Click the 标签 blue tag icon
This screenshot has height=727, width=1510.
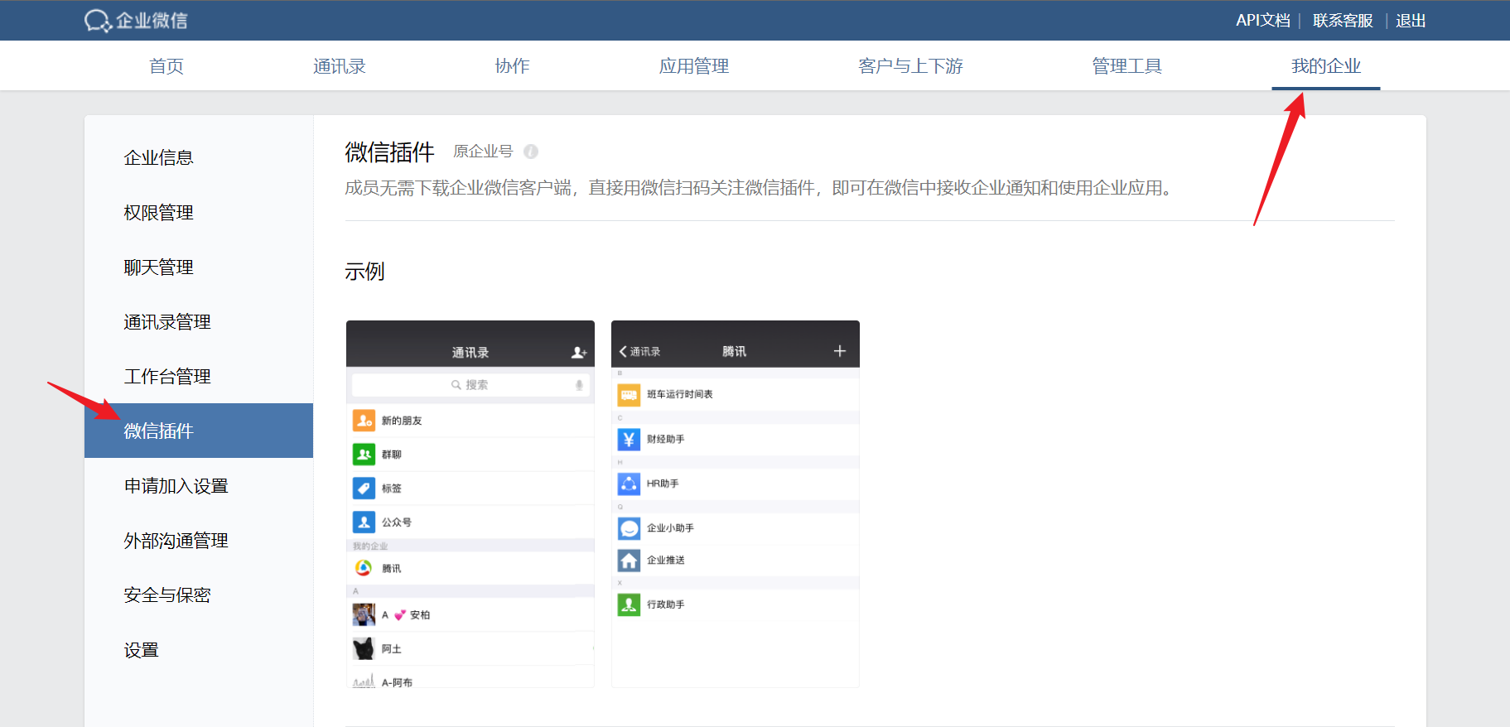click(x=364, y=489)
